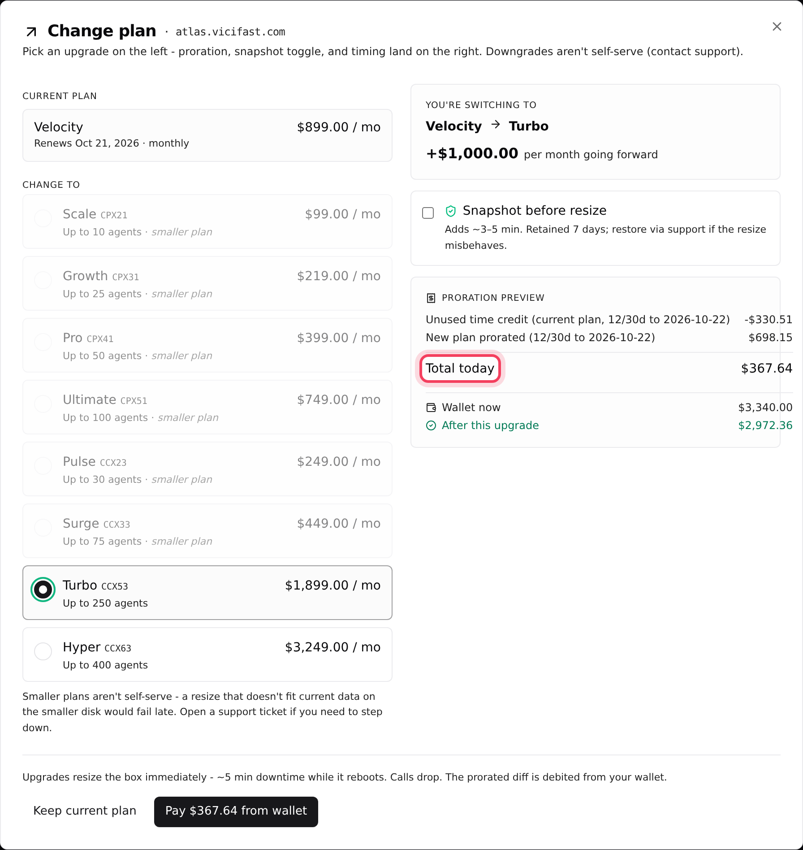Select the Turbo CCX53 plan radio
This screenshot has height=850, width=803.
coord(43,590)
